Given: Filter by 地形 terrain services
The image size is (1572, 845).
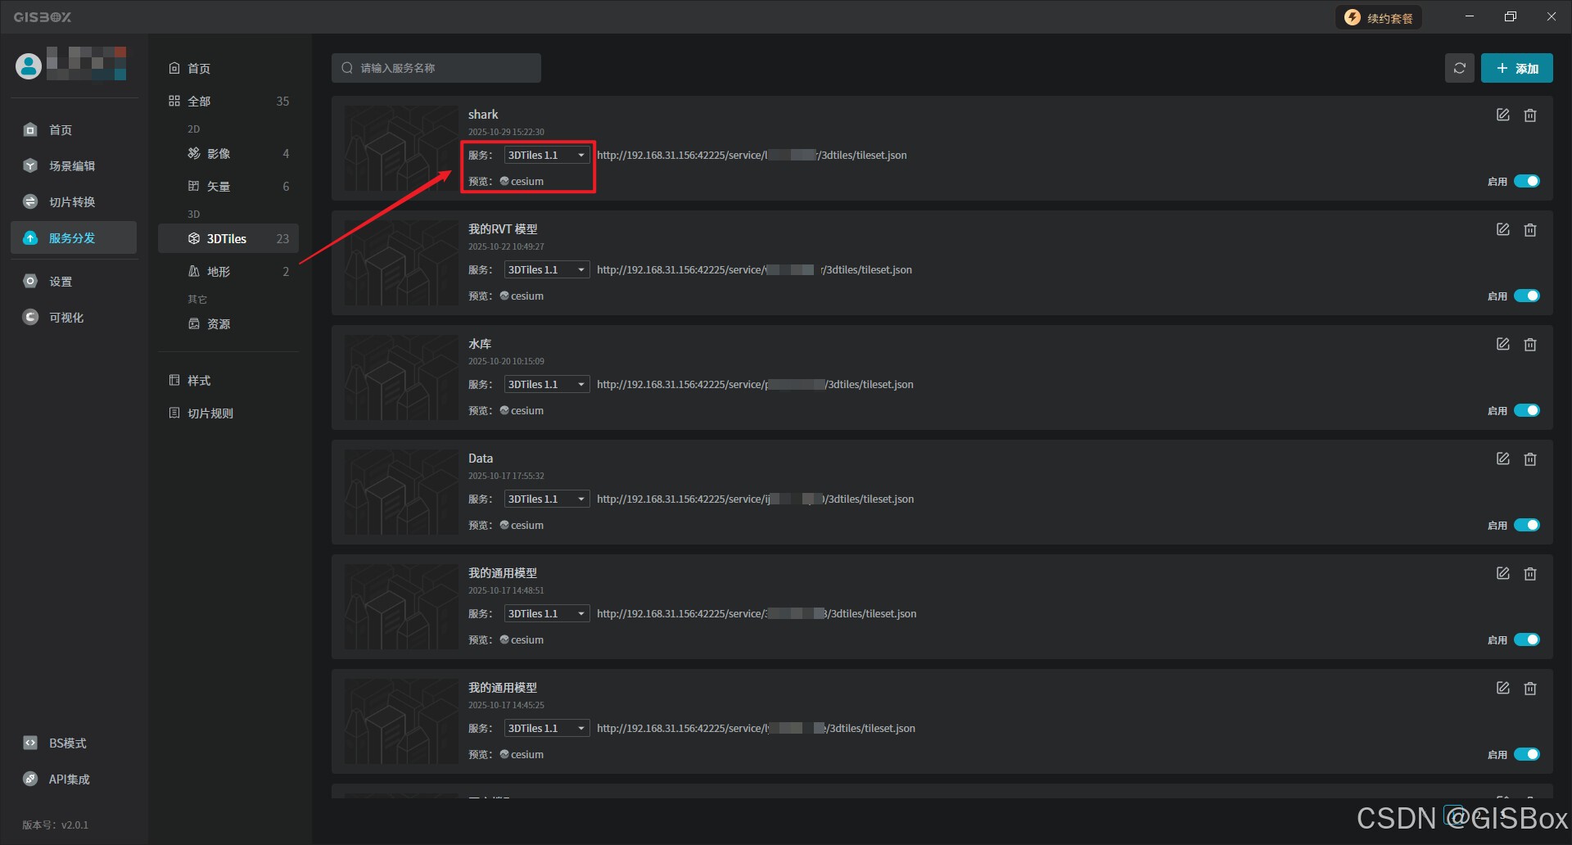Looking at the screenshot, I should [x=228, y=271].
